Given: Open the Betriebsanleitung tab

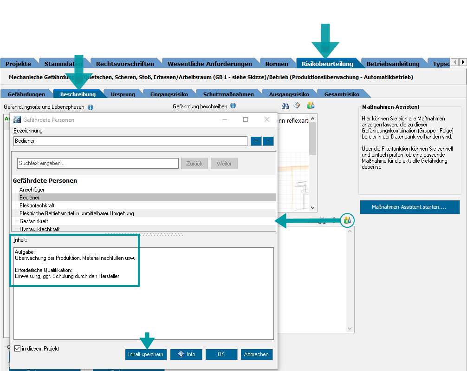Looking at the screenshot, I should [x=393, y=64].
